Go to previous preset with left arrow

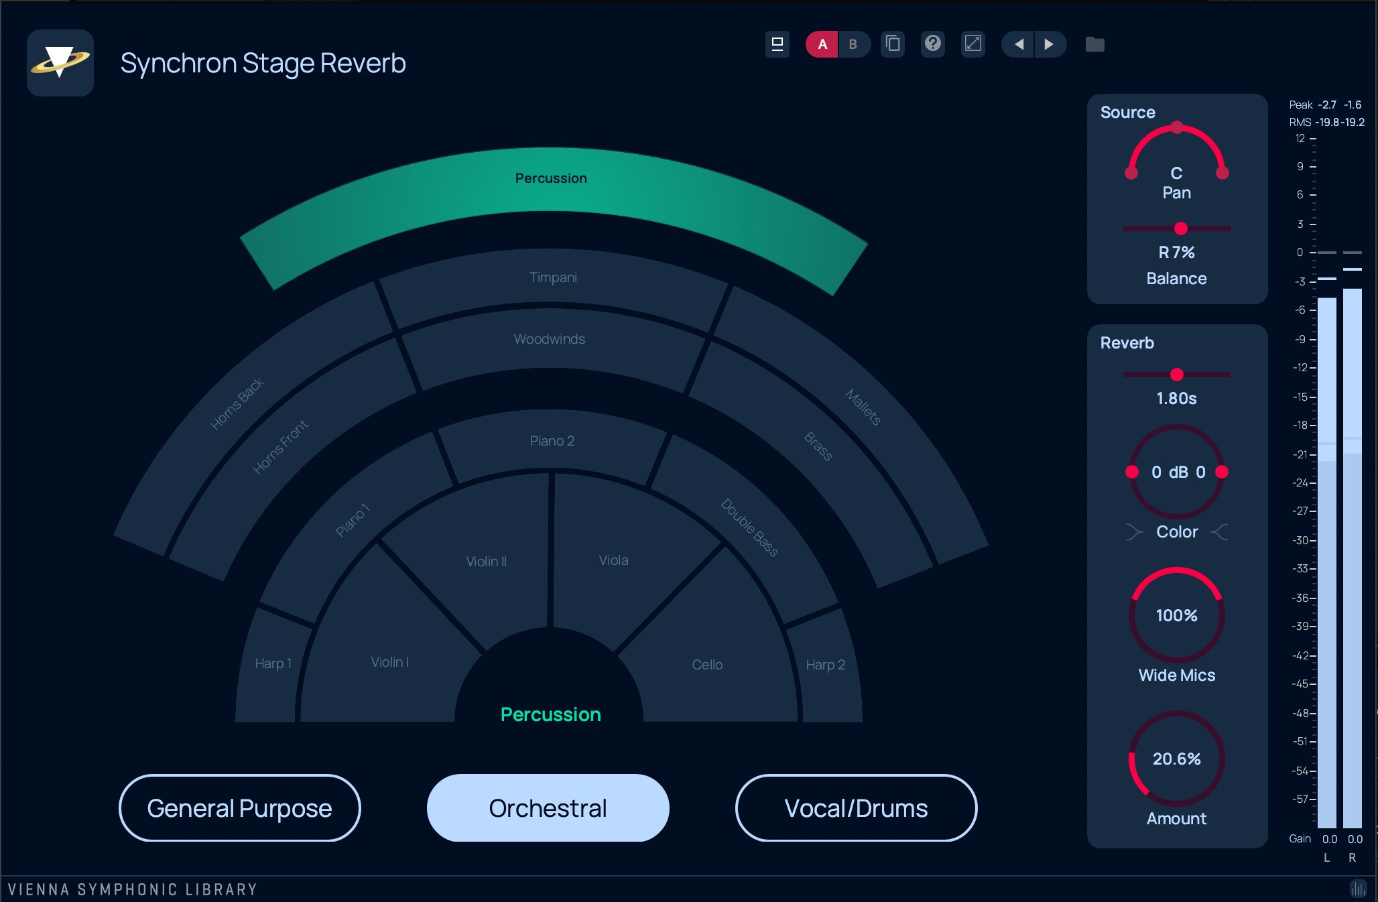(x=1018, y=44)
